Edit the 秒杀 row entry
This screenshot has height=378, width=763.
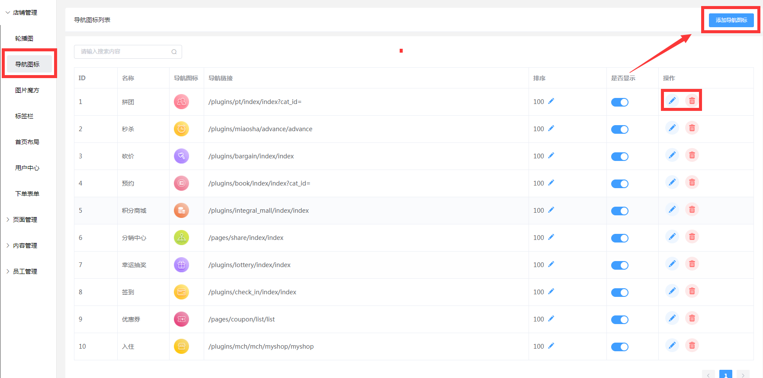coord(672,128)
